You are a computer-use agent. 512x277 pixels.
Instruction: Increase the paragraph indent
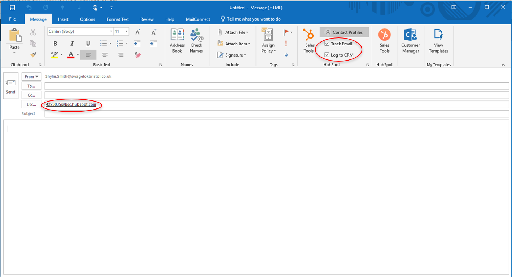(154, 44)
